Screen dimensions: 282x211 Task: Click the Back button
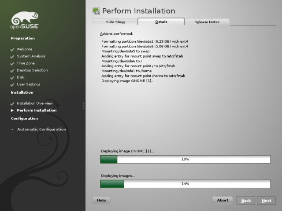tap(246, 200)
